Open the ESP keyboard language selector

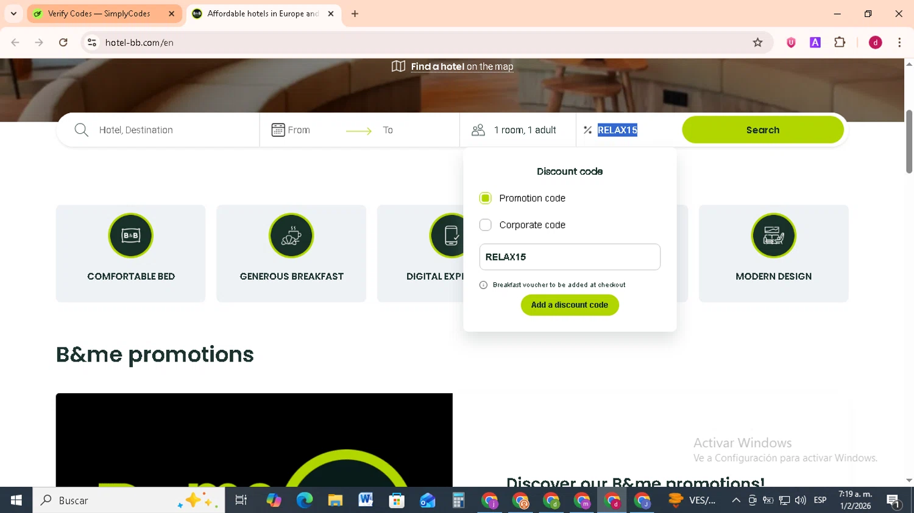coord(820,500)
